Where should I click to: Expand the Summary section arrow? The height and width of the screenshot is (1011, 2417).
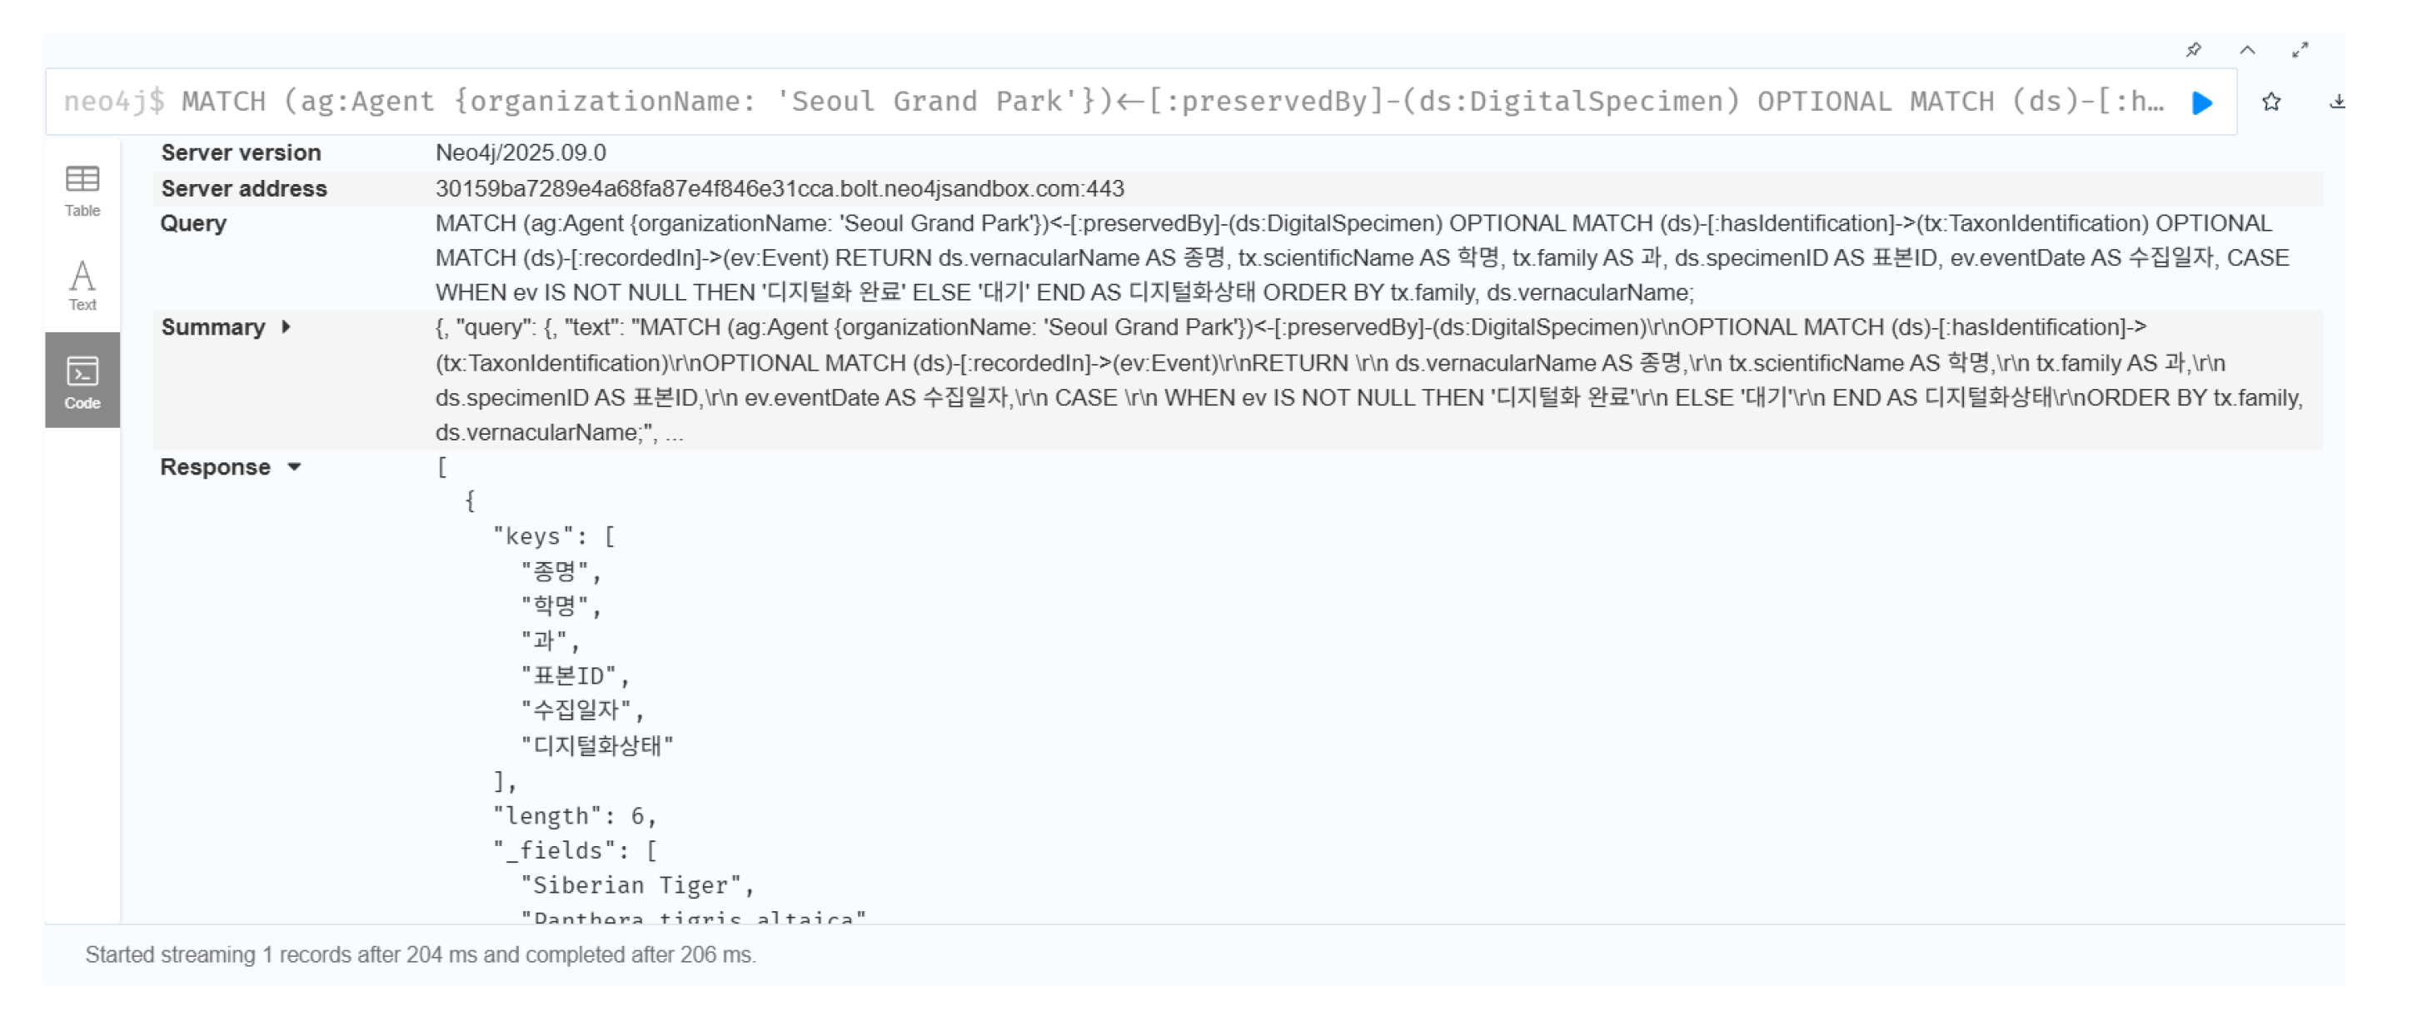point(285,327)
